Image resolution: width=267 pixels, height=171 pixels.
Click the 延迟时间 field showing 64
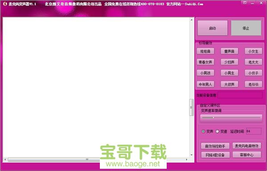point(254,131)
